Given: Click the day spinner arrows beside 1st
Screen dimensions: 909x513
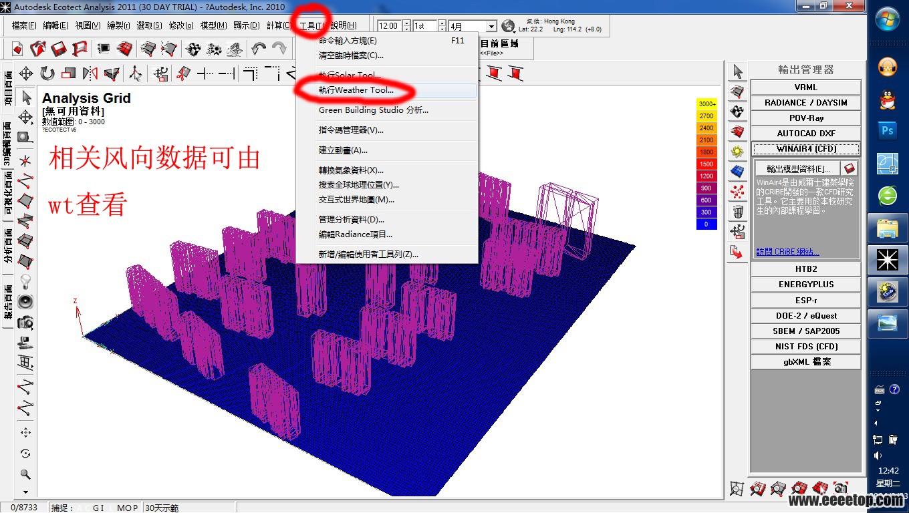Looking at the screenshot, I should click(x=442, y=26).
